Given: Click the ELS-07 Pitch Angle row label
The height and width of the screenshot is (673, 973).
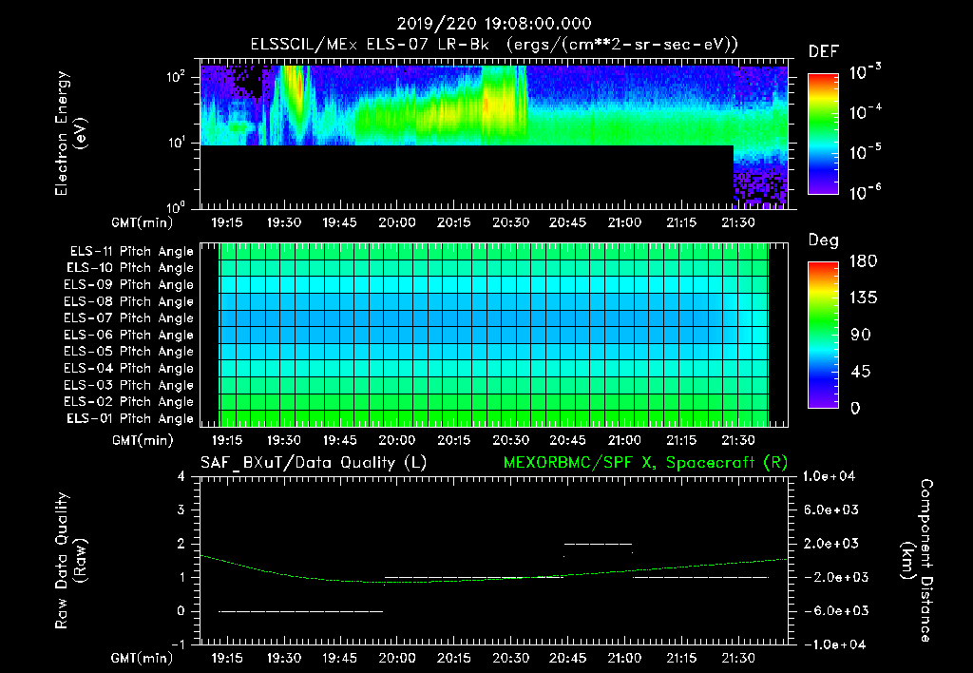Looking at the screenshot, I should coord(129,317).
